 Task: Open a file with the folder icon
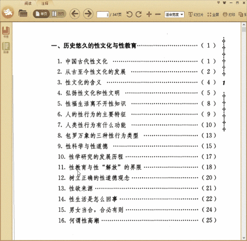point(23,14)
